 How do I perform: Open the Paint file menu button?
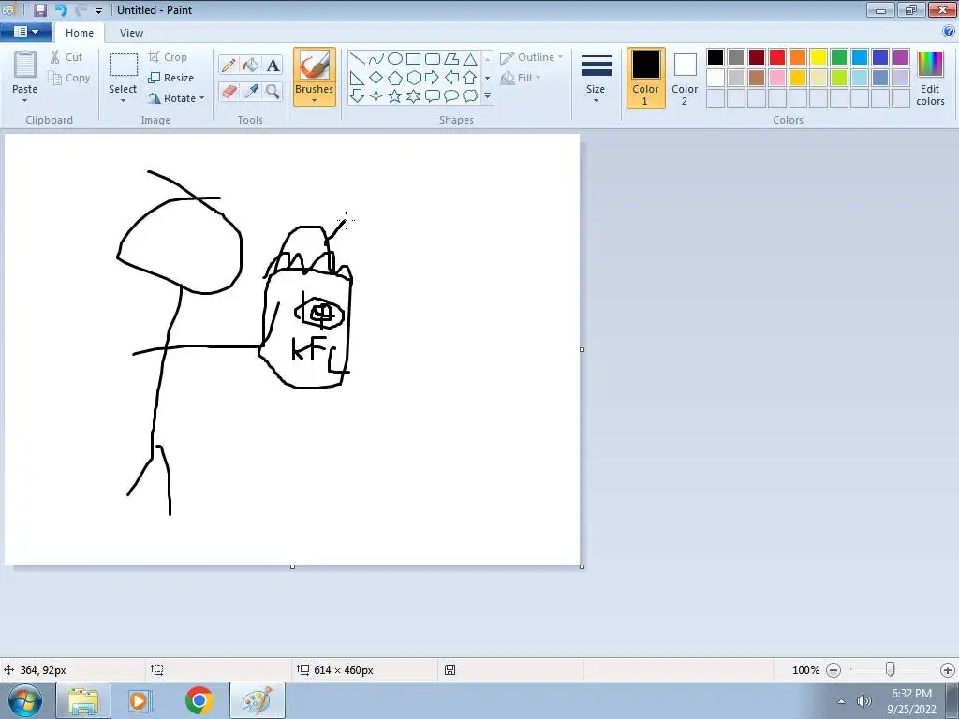pos(25,32)
